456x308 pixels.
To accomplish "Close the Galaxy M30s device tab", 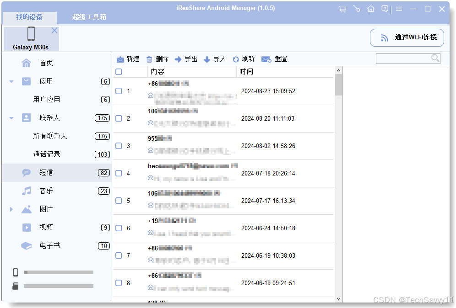I will [54, 30].
